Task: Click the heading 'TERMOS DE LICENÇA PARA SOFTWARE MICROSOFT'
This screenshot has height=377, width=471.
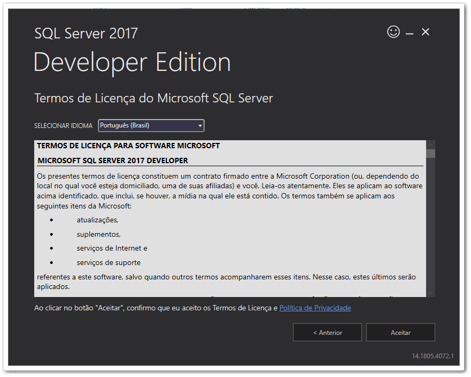Action: click(128, 146)
